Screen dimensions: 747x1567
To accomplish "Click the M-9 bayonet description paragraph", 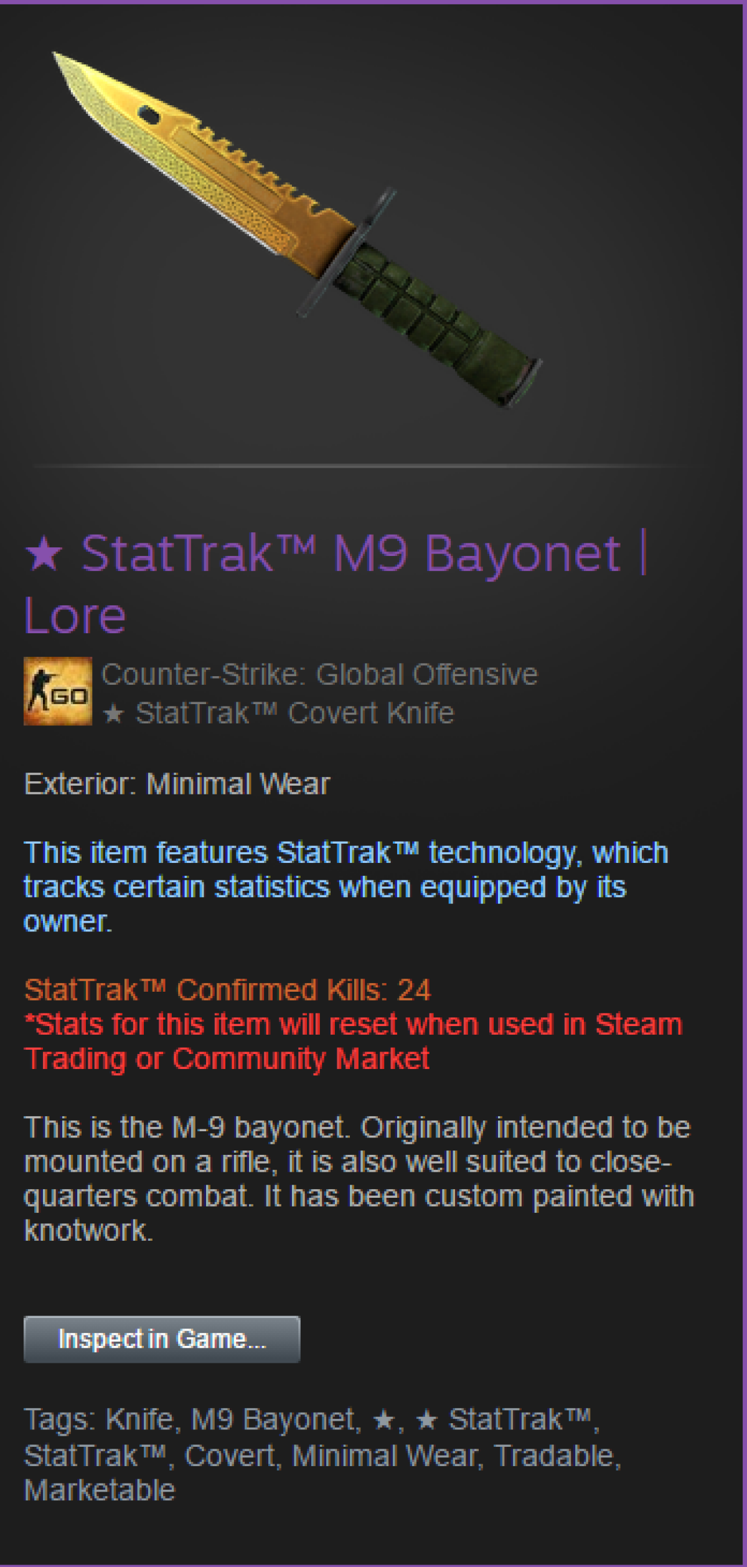I will [359, 1179].
